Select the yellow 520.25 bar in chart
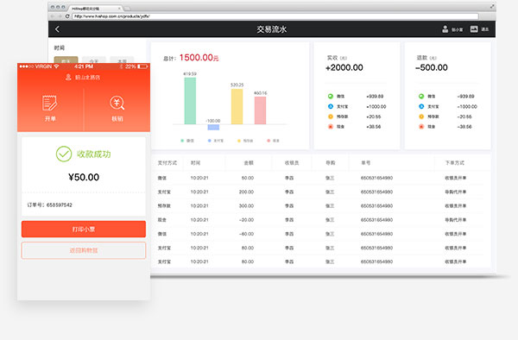Screen dimensions: 518x340 click(x=237, y=106)
